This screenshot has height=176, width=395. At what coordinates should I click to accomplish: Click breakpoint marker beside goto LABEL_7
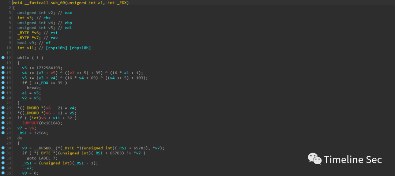(3, 158)
